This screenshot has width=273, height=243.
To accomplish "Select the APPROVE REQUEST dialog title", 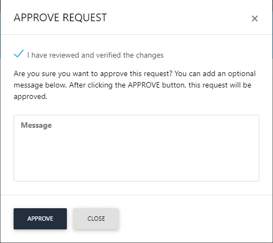I will click(x=60, y=18).
